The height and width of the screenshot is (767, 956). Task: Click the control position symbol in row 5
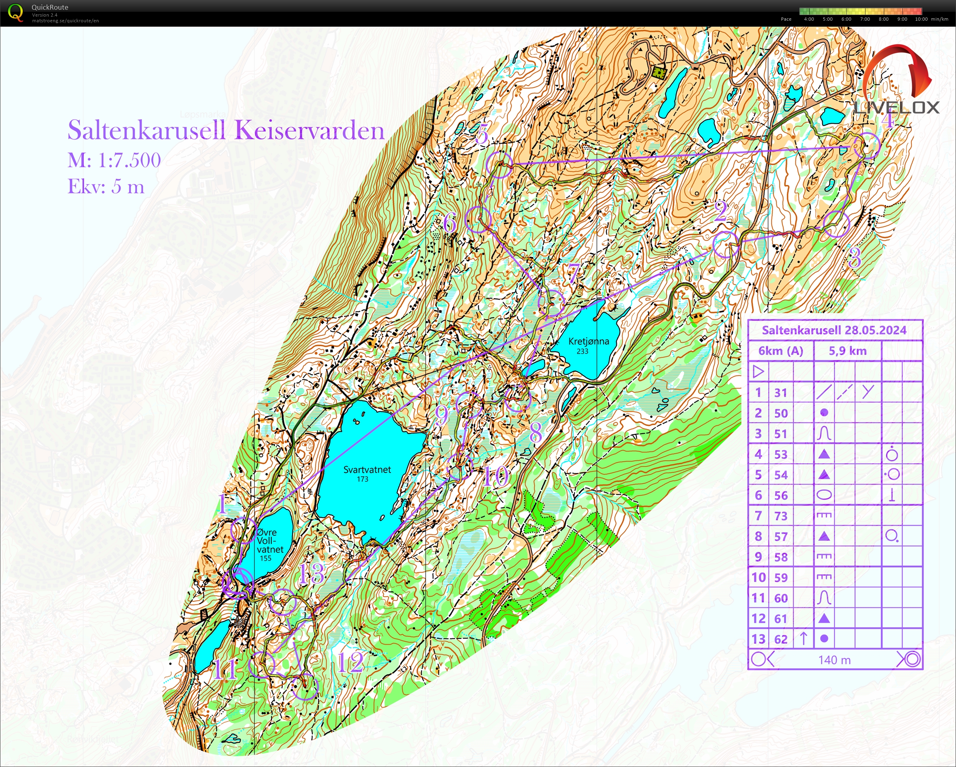892,475
